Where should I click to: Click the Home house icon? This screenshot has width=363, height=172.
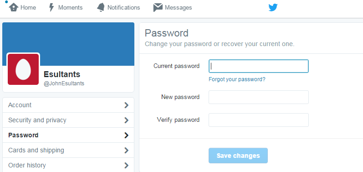(14, 7)
